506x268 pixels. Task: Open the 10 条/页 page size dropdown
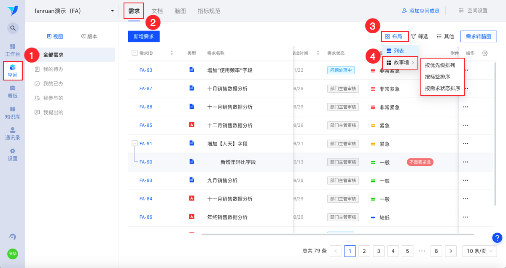point(479,251)
